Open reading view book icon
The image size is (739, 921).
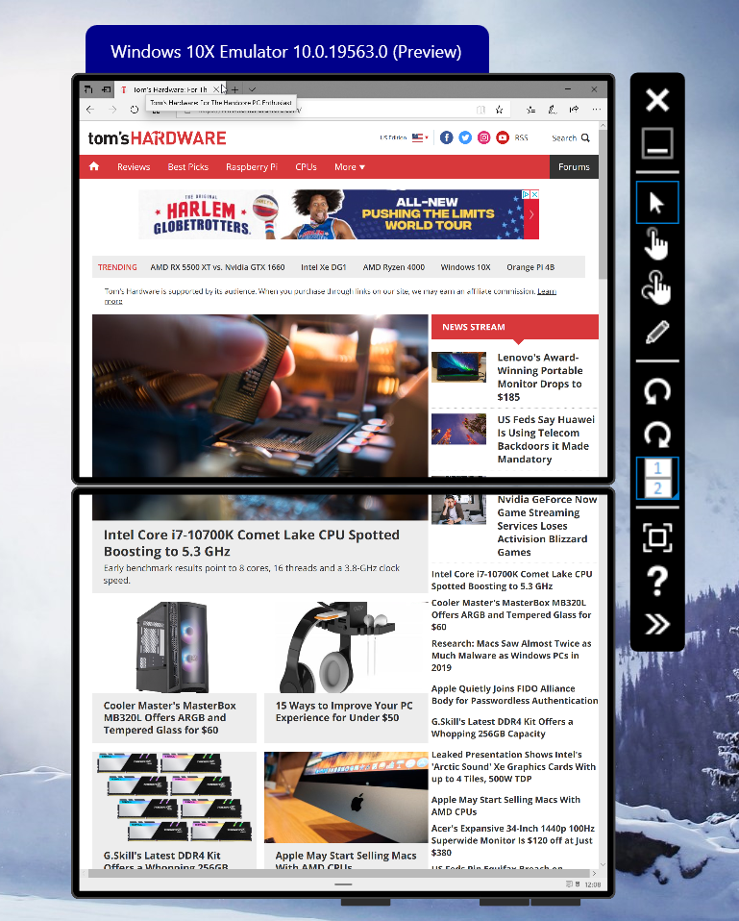(480, 110)
